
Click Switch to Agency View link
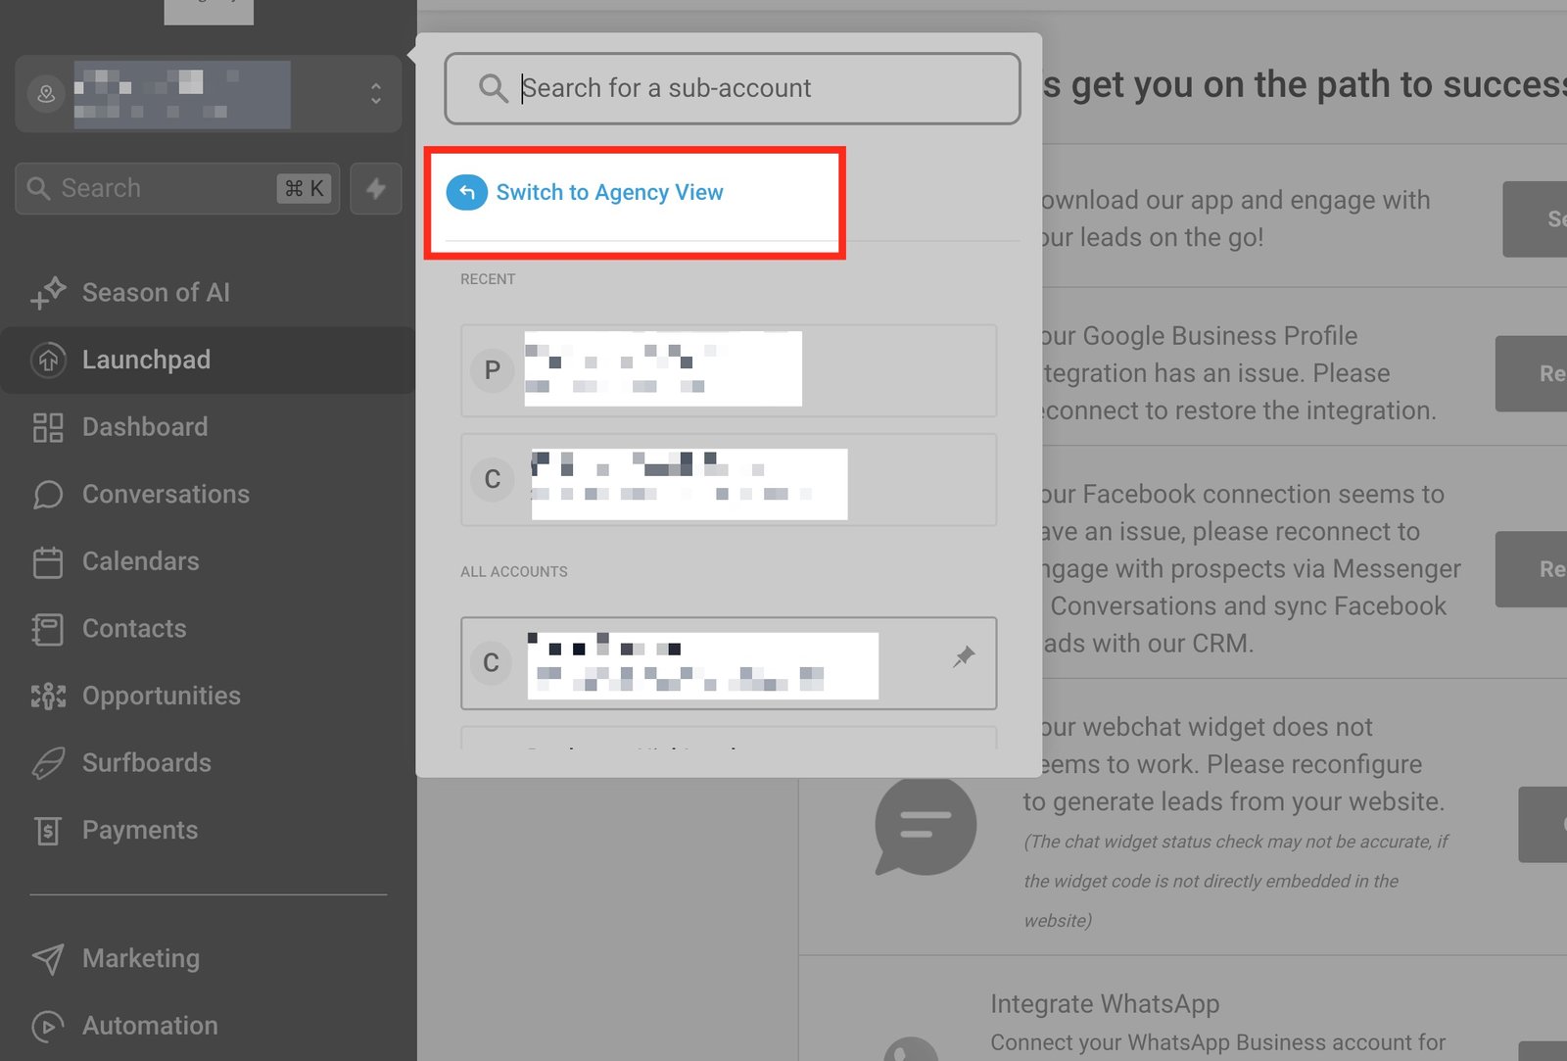coord(609,192)
